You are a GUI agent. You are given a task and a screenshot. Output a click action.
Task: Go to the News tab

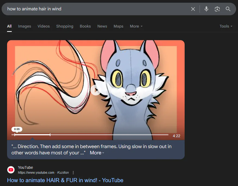(x=102, y=26)
